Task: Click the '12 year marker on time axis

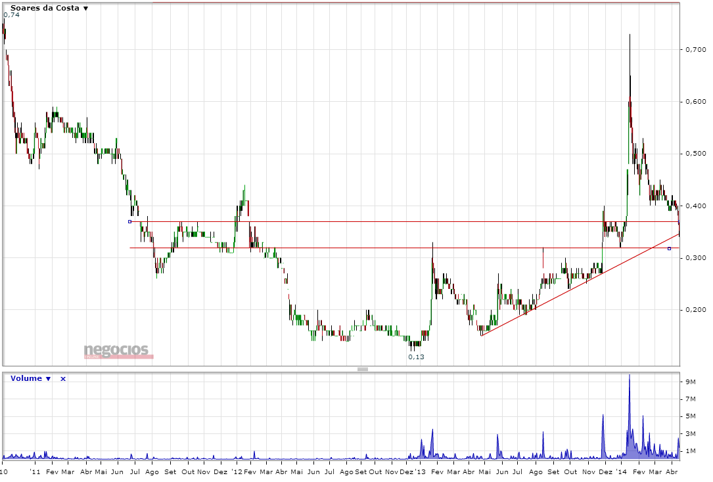Action: 237,472
